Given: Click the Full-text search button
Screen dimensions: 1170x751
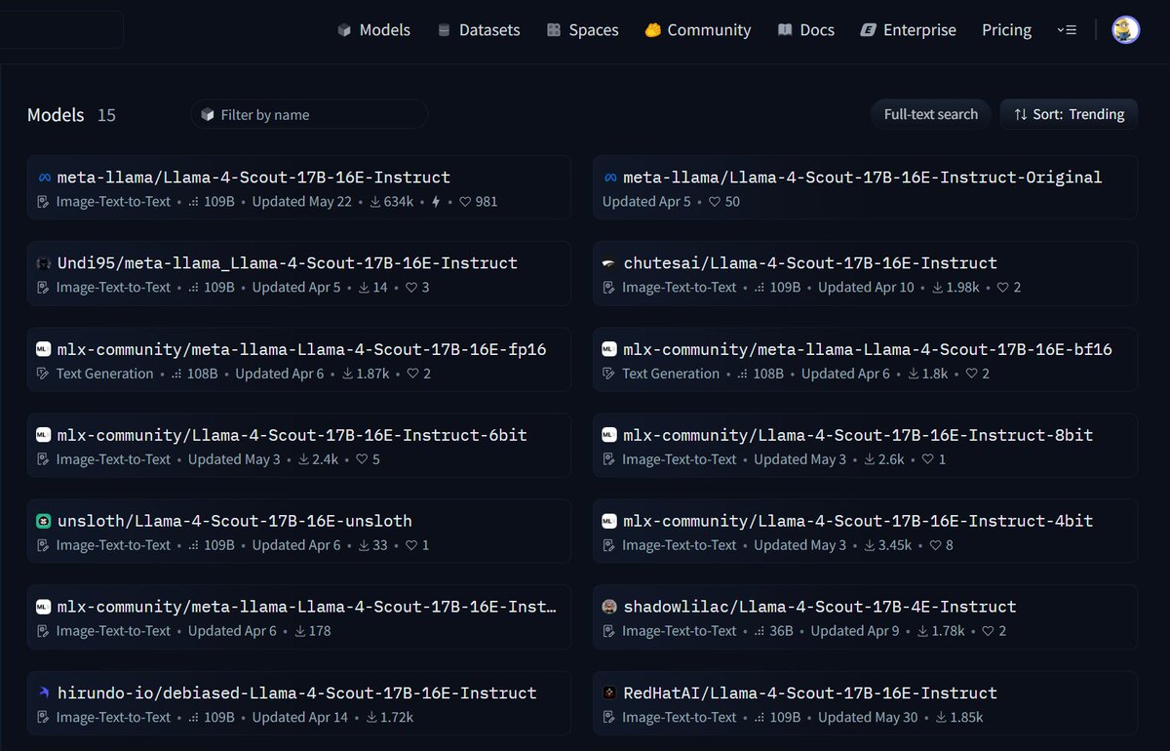Looking at the screenshot, I should [930, 114].
